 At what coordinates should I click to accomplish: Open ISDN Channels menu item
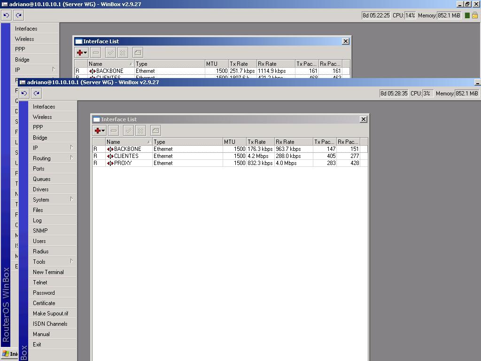point(53,324)
